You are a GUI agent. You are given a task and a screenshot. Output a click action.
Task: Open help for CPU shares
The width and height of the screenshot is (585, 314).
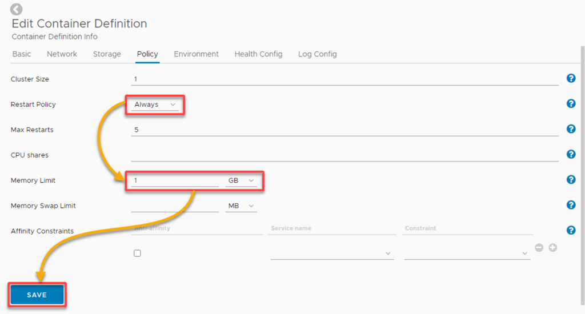(x=571, y=154)
